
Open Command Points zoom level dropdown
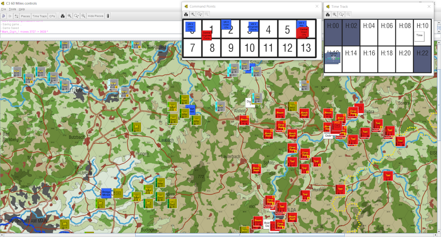pos(200,14)
